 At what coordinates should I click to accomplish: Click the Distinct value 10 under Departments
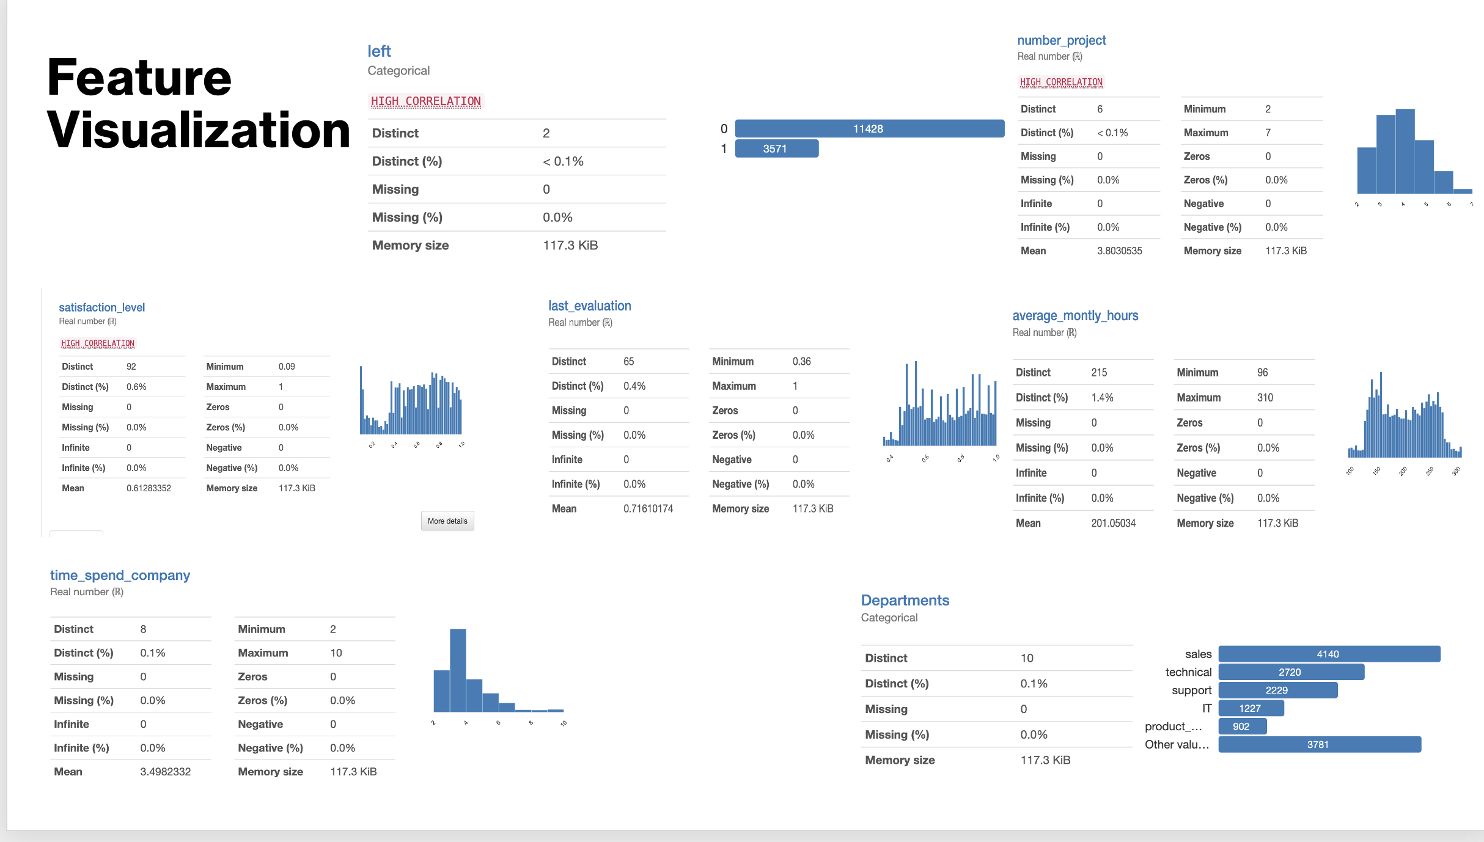(1026, 658)
